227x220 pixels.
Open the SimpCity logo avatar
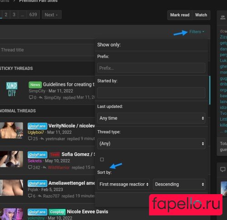12,89
